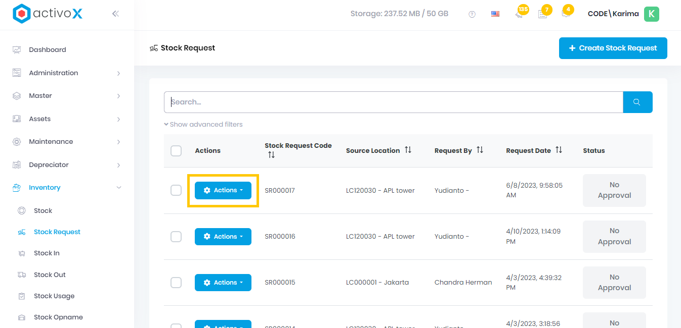Open language selector US flag icon

[495, 14]
